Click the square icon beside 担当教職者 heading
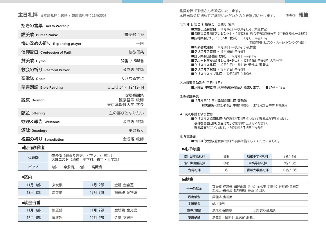 [23, 148]
